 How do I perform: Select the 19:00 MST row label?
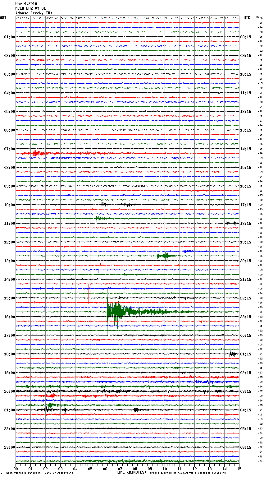[x=10, y=373]
